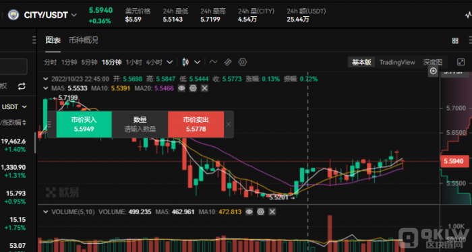Click the 24h 最高 value 5.7199
Screen dimensions: 472x252
(x=210, y=20)
